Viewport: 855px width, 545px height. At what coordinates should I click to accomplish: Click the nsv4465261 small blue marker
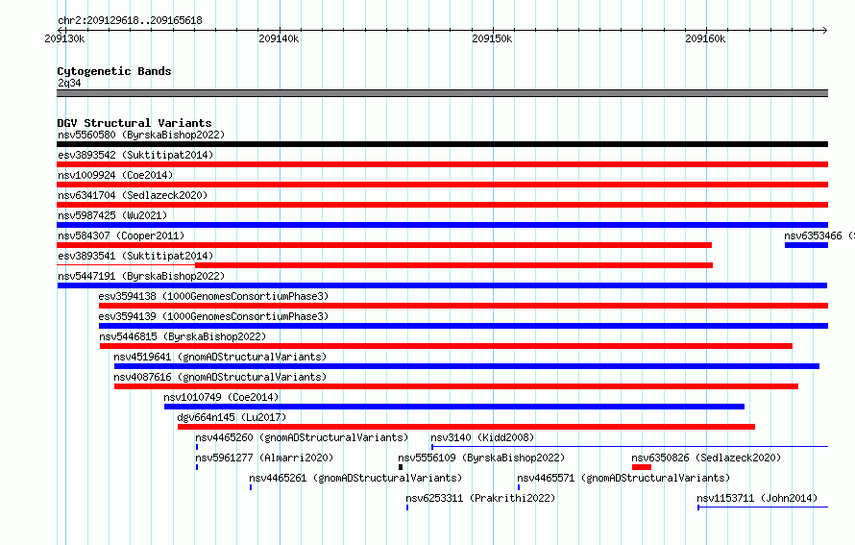[251, 487]
